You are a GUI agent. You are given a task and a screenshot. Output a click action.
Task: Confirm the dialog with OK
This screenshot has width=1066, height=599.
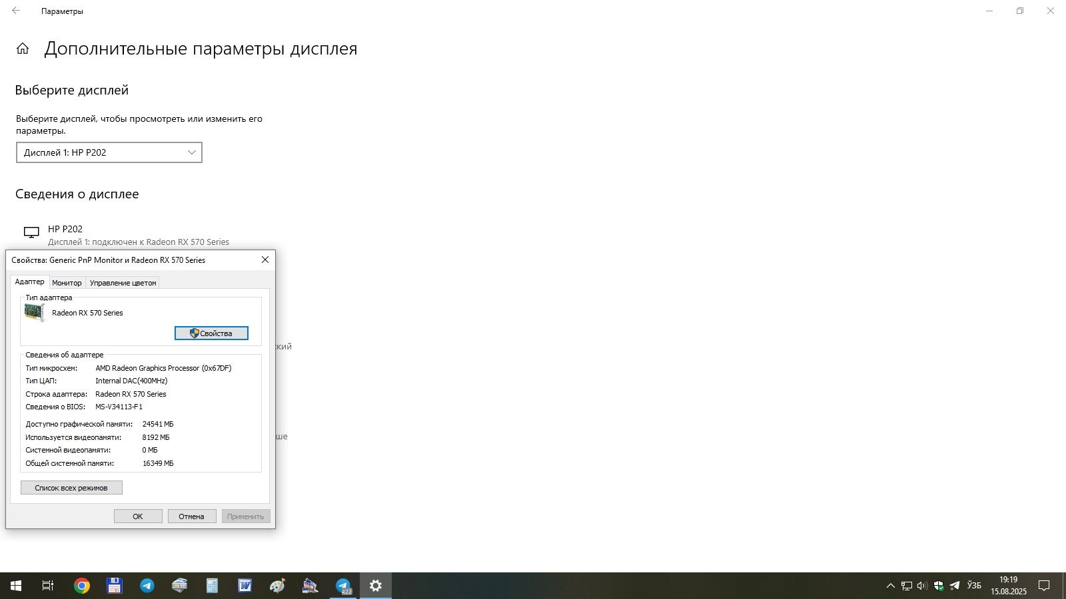[x=138, y=516]
